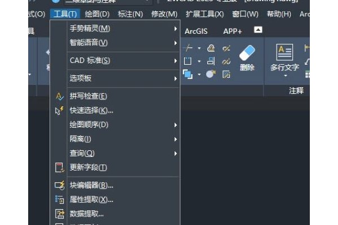
Task: Click the attribute extraction icon beside 属性提取
Action: click(60, 199)
